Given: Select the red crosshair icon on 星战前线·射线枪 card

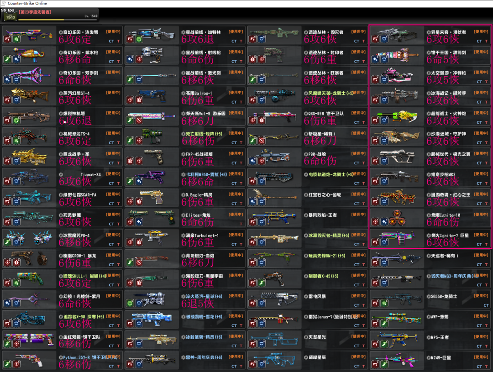Looking at the screenshot, I should click(x=139, y=59).
